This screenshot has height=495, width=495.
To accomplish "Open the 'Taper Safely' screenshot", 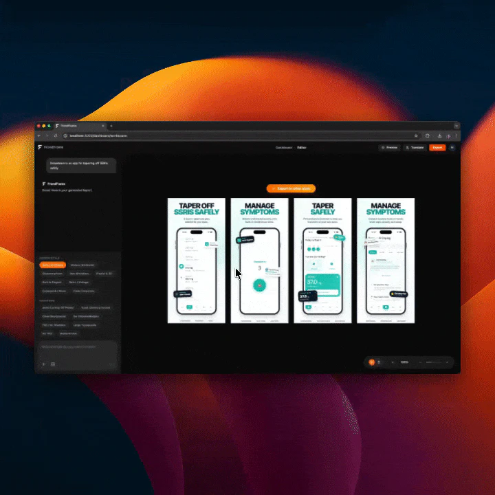I will (x=322, y=261).
